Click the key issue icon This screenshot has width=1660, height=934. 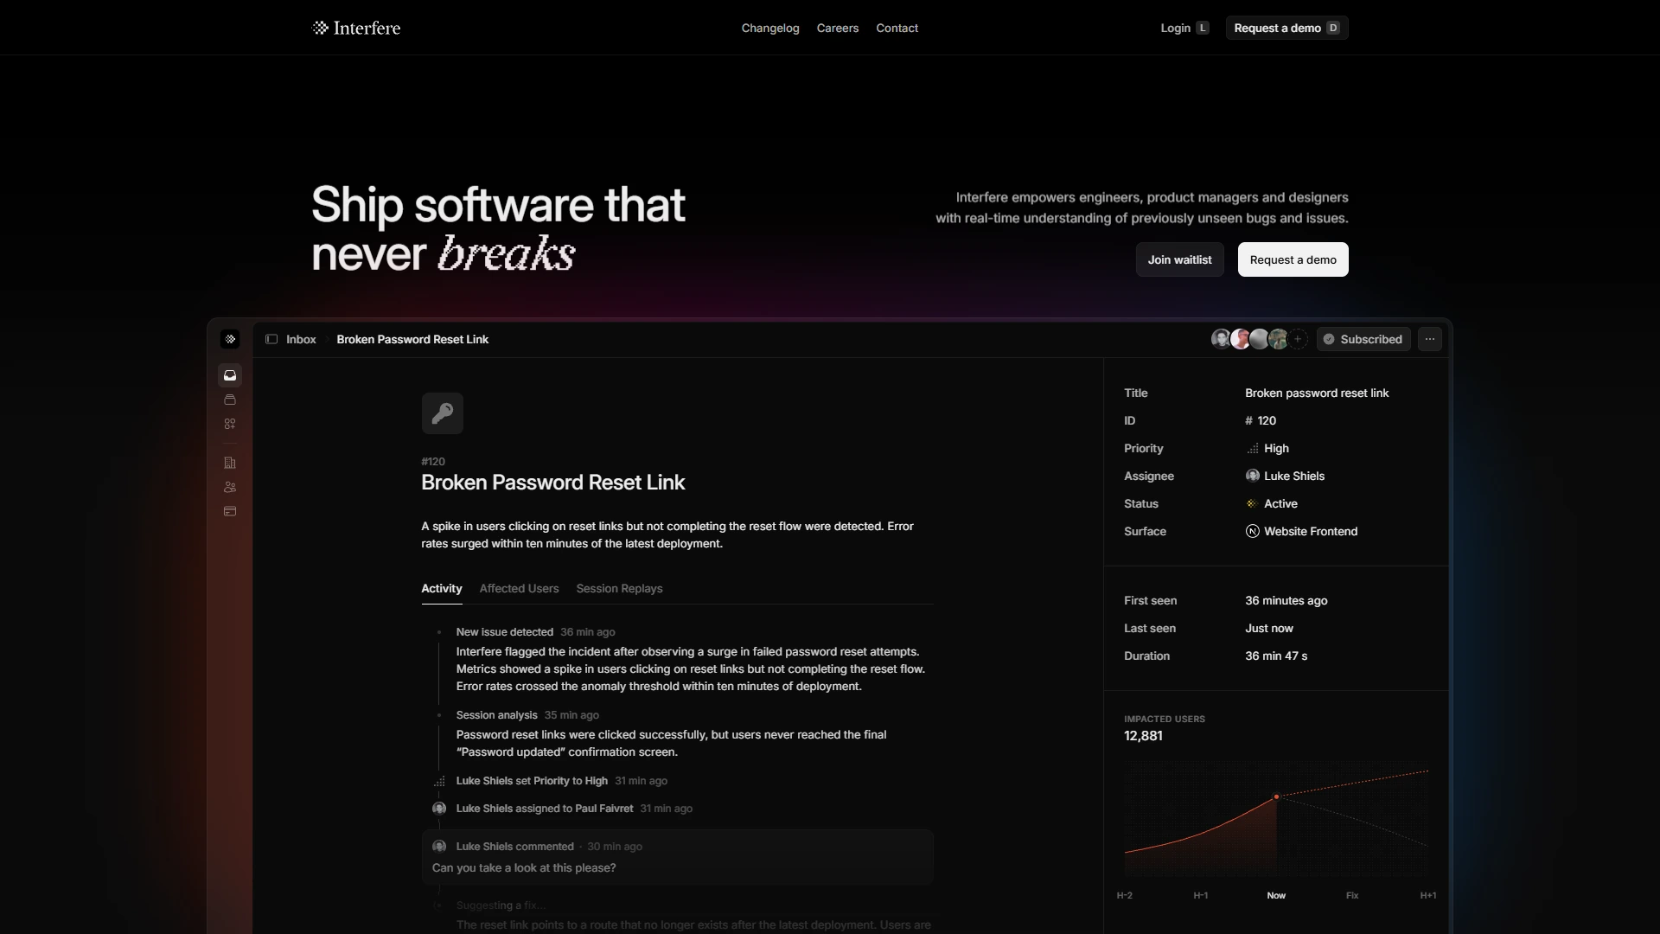coord(443,413)
